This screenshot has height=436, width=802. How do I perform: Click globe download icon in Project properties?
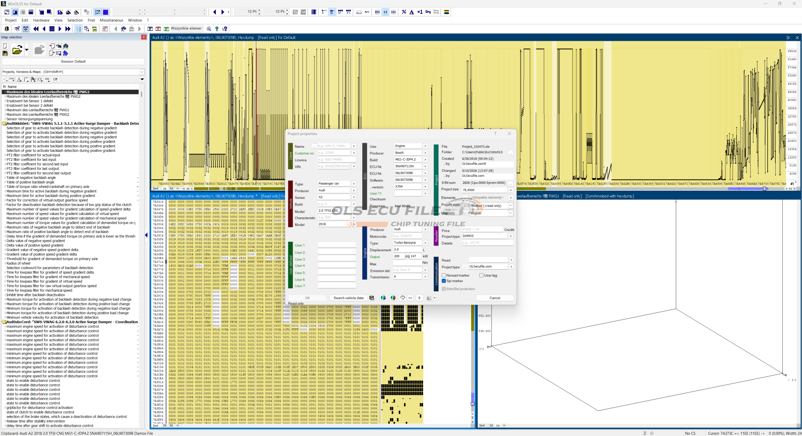coord(383,298)
